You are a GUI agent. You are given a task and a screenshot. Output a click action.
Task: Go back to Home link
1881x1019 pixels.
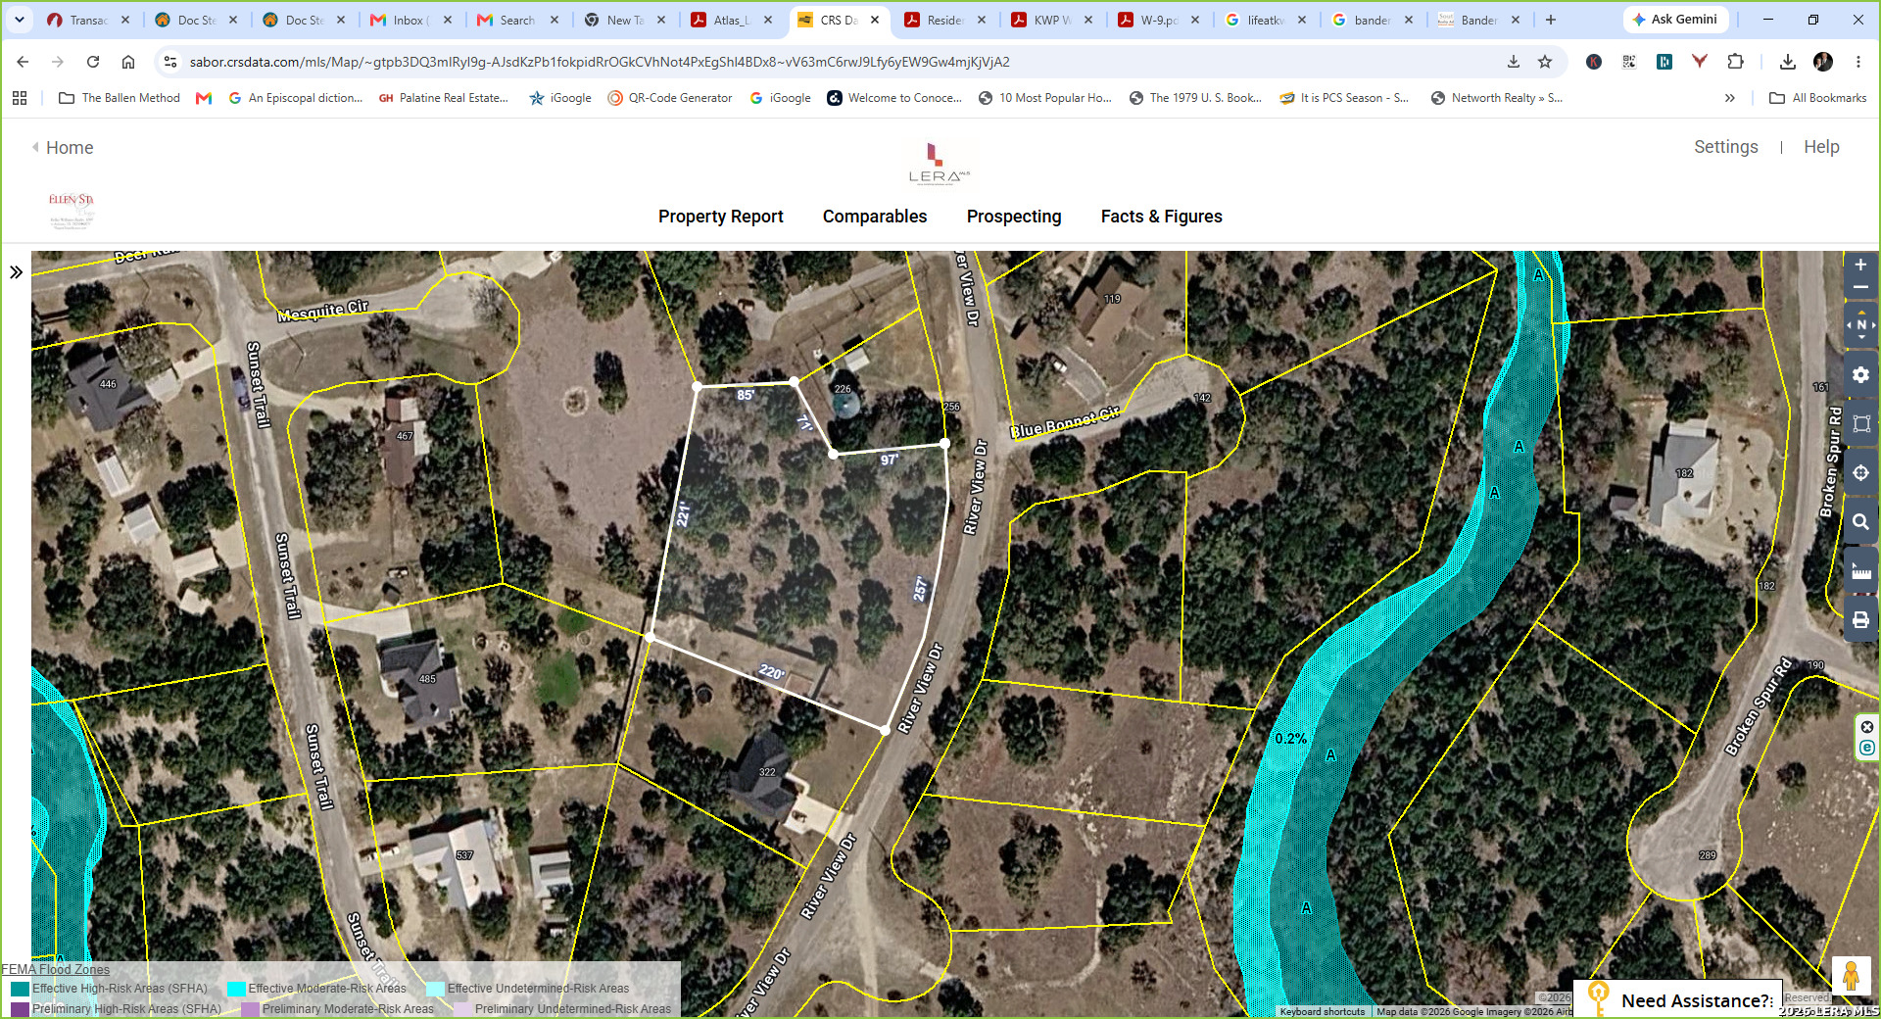point(63,148)
